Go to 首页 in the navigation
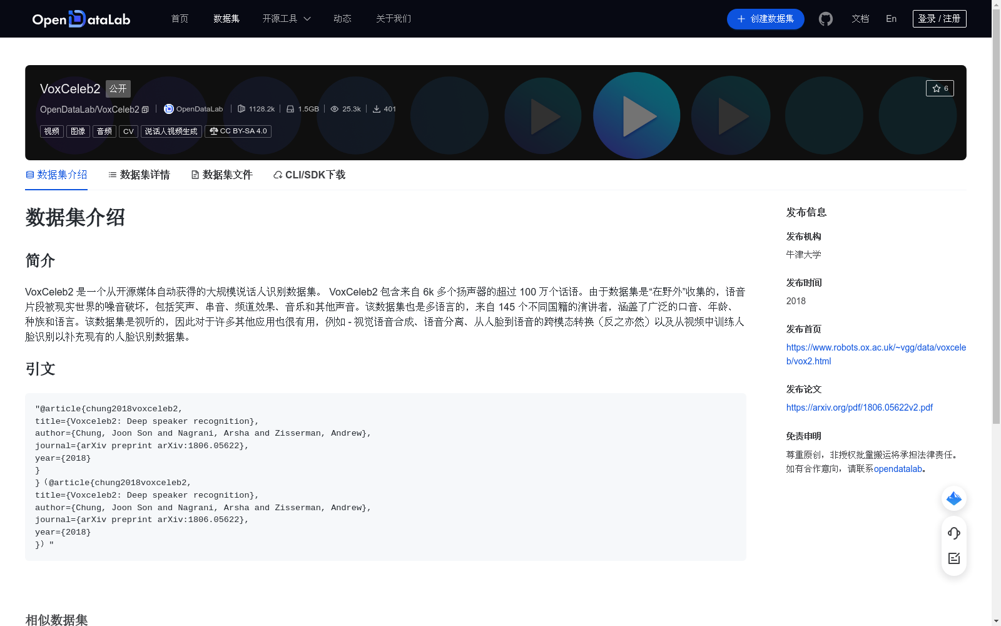The width and height of the screenshot is (1001, 626). (180, 19)
